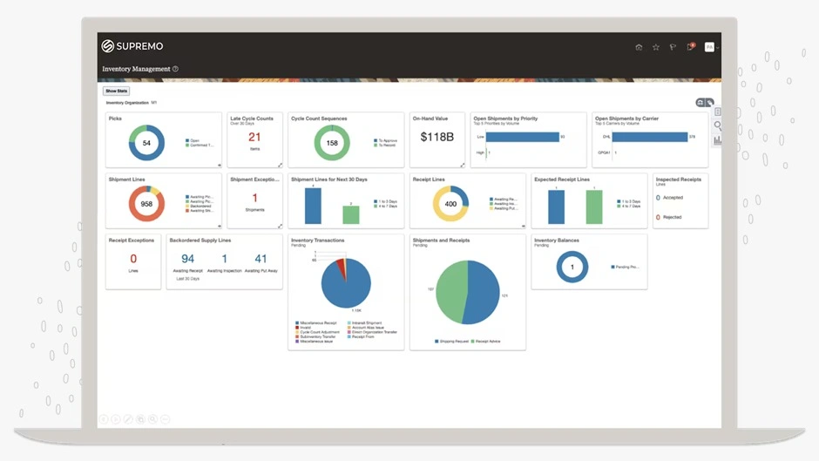Click the help icon beside Inventory Management
This screenshot has width=819, height=461.
point(175,69)
